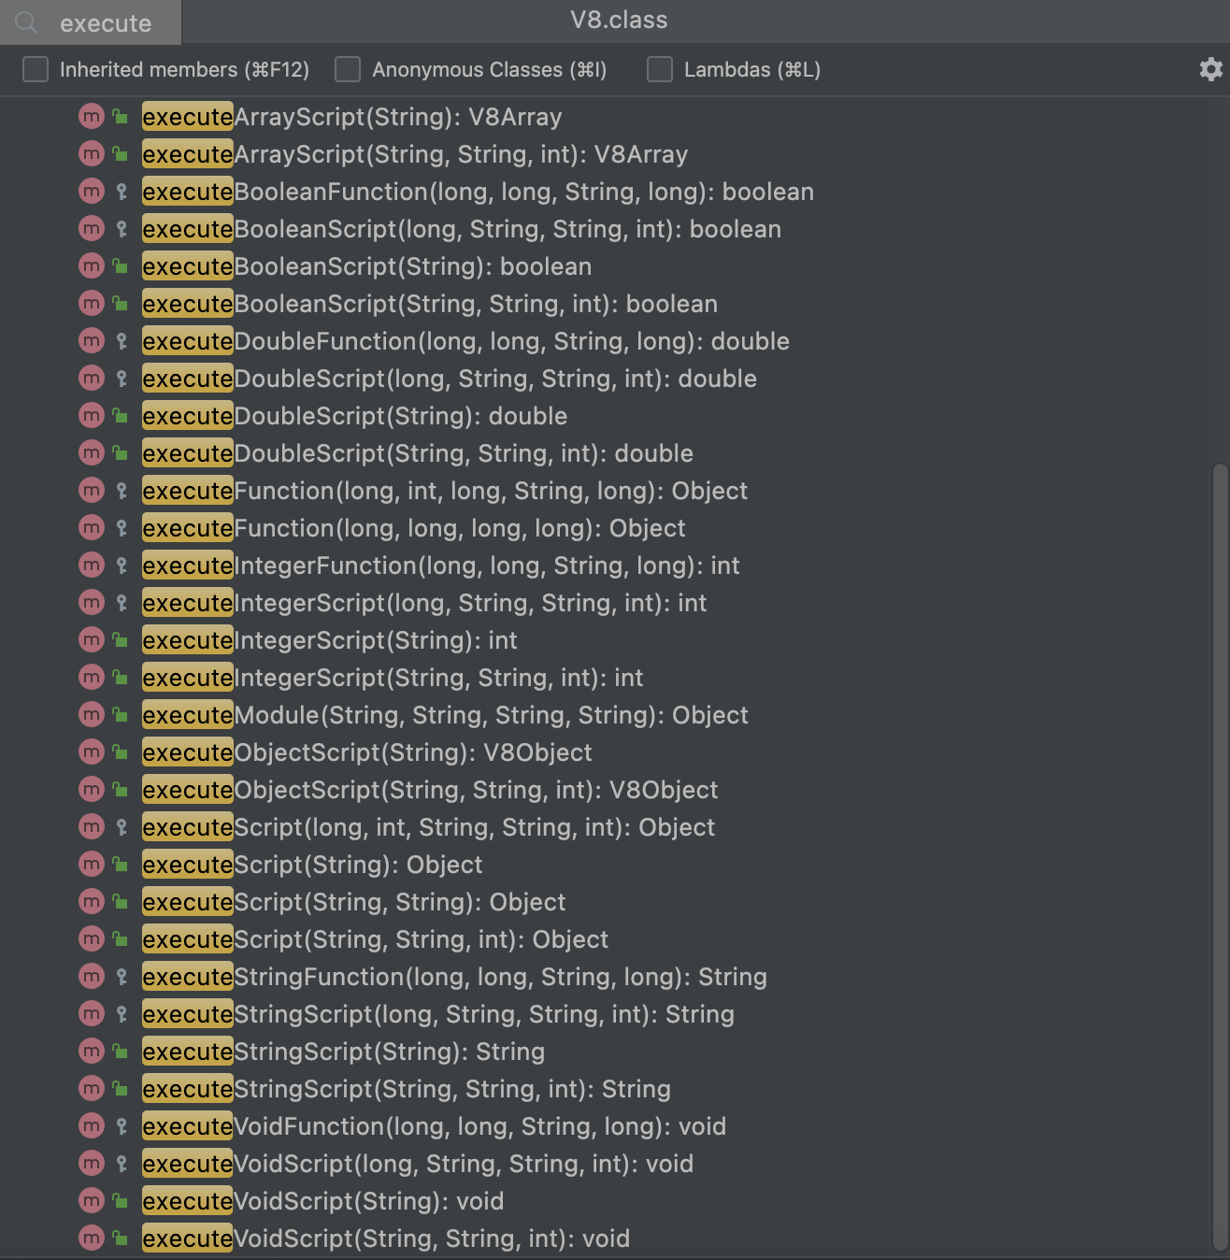Select executeBooleanFunction(long, long, String, long) entry

[x=478, y=192]
